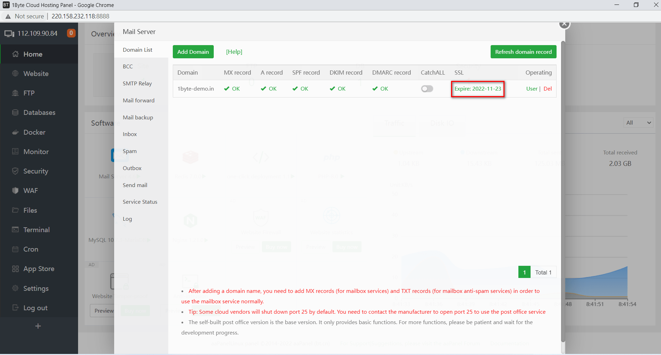Open the Docker whale icon
This screenshot has width=661, height=355.
pyautogui.click(x=15, y=132)
